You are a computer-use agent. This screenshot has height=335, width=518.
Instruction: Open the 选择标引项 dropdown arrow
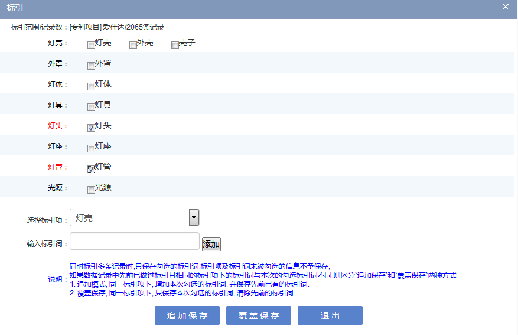(x=194, y=218)
